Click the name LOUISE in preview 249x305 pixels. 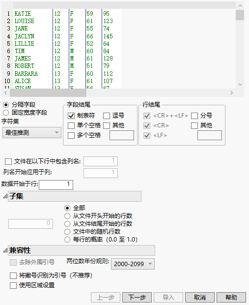(24, 21)
